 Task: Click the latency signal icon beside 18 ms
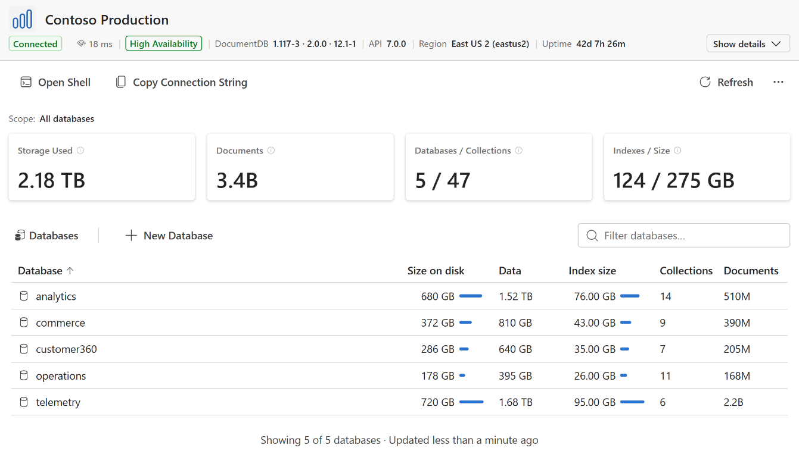[82, 44]
